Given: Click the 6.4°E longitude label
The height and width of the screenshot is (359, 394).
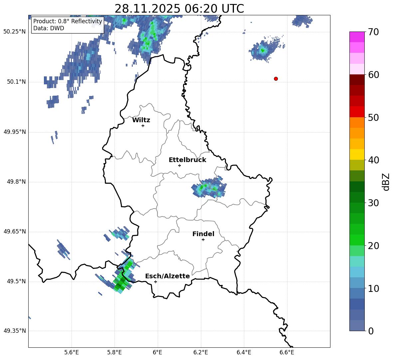Looking at the screenshot, I should click(244, 352).
